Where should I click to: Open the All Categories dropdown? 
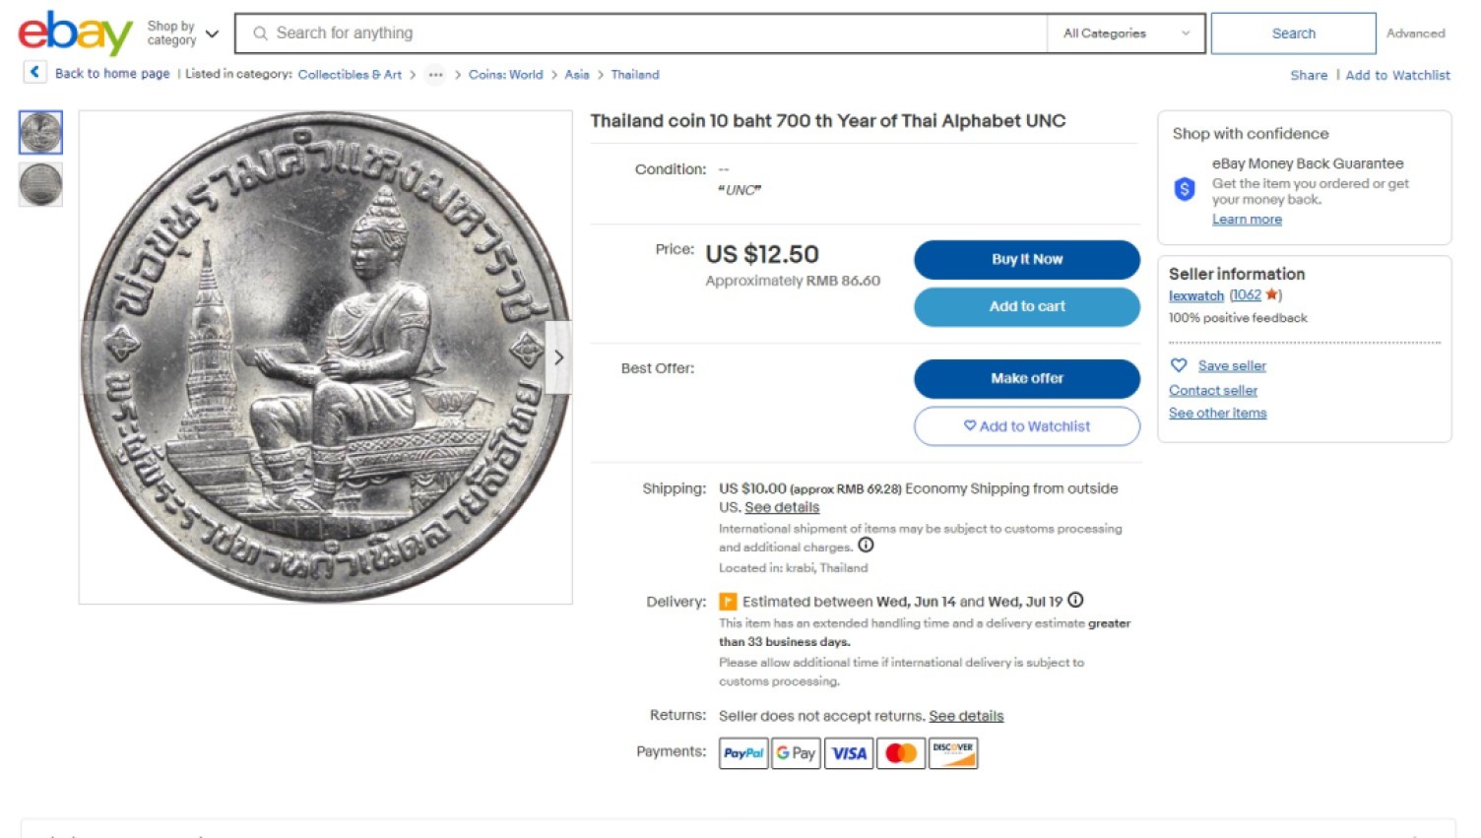(1126, 33)
